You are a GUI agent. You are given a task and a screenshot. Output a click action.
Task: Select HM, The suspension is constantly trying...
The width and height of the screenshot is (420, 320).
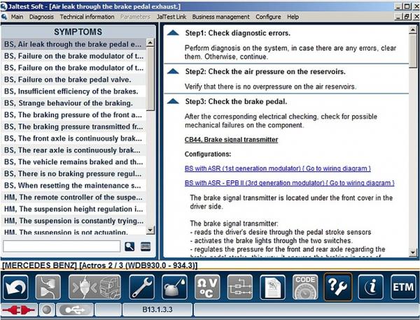point(73,221)
